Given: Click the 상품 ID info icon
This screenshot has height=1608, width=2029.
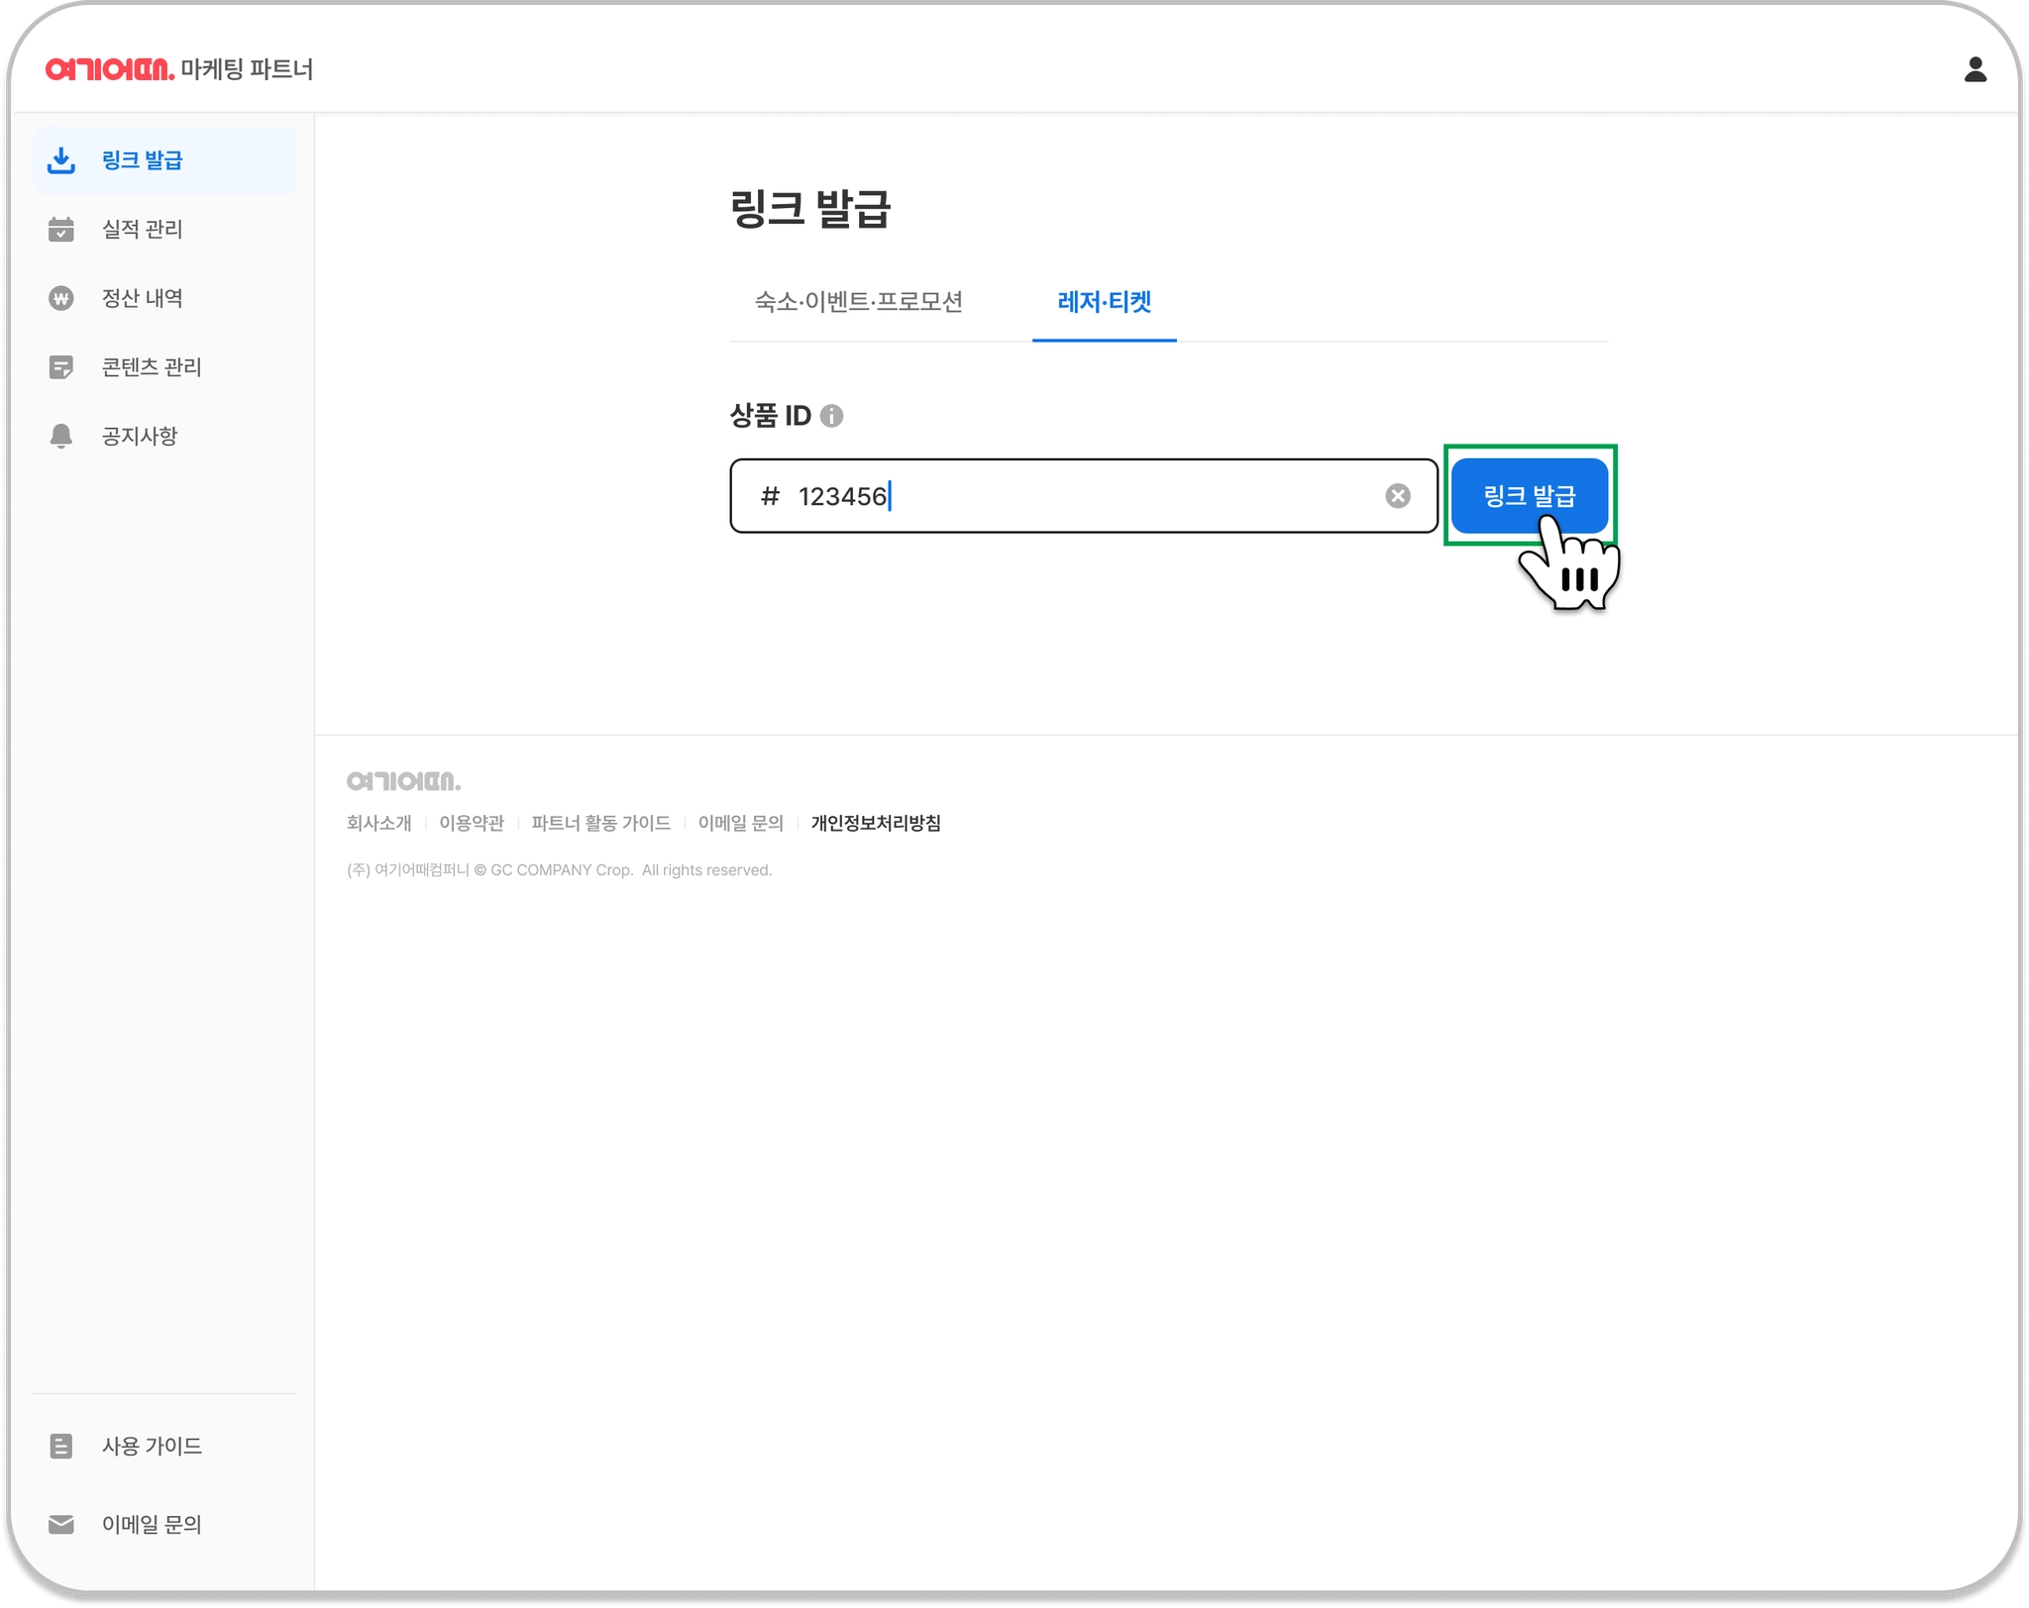Looking at the screenshot, I should pyautogui.click(x=832, y=416).
